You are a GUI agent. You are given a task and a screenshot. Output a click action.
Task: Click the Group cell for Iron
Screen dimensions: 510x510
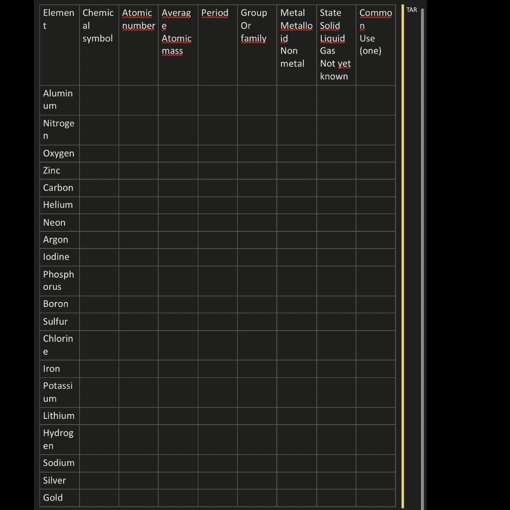click(x=257, y=369)
